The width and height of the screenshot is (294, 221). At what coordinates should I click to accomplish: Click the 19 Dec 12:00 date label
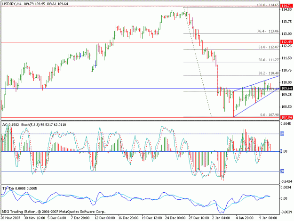click(x=151, y=218)
